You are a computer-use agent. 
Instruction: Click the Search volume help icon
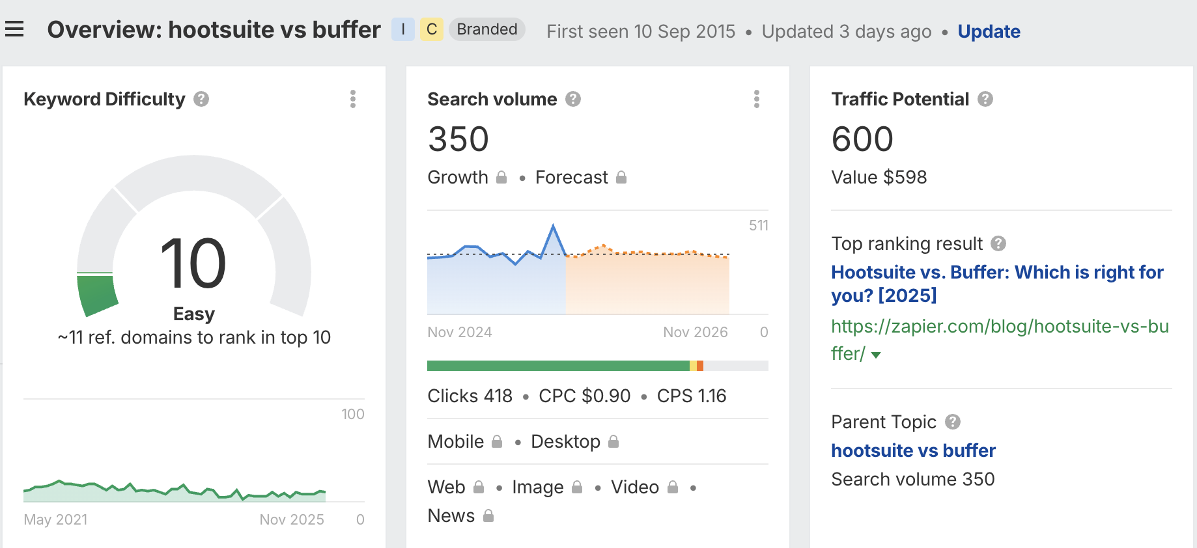tap(573, 99)
